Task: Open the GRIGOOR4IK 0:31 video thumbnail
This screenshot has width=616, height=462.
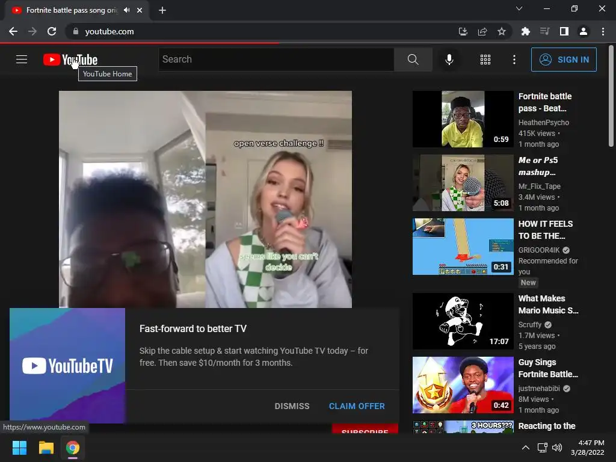Action: pos(463,247)
